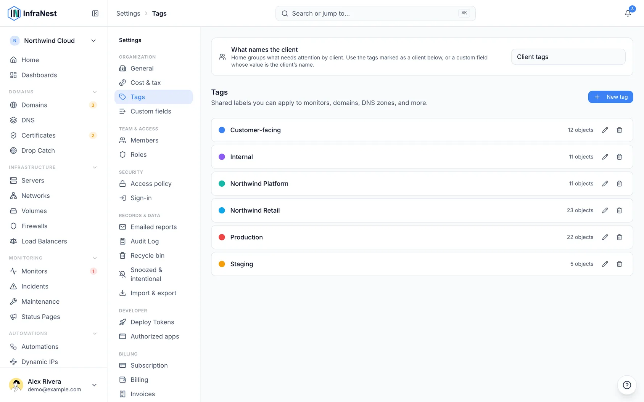The height and width of the screenshot is (402, 644).
Task: Open Load Balancers page
Action: [53, 241]
